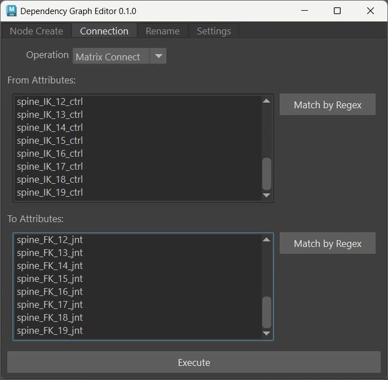Minimize the Dependency Graph Editor window
Image resolution: width=388 pixels, height=380 pixels.
click(304, 11)
